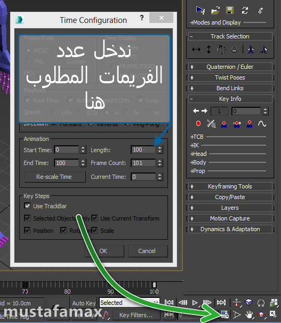The image size is (281, 323).
Task: Expand +Modes and Display section
Action: 215,22
